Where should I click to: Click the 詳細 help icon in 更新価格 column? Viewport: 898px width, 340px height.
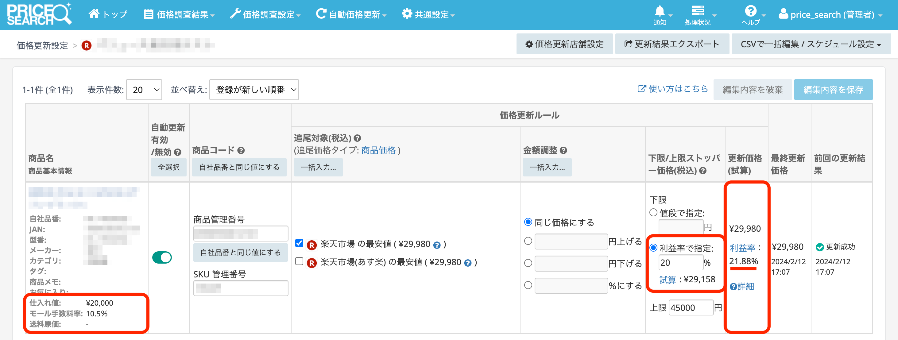(x=733, y=287)
